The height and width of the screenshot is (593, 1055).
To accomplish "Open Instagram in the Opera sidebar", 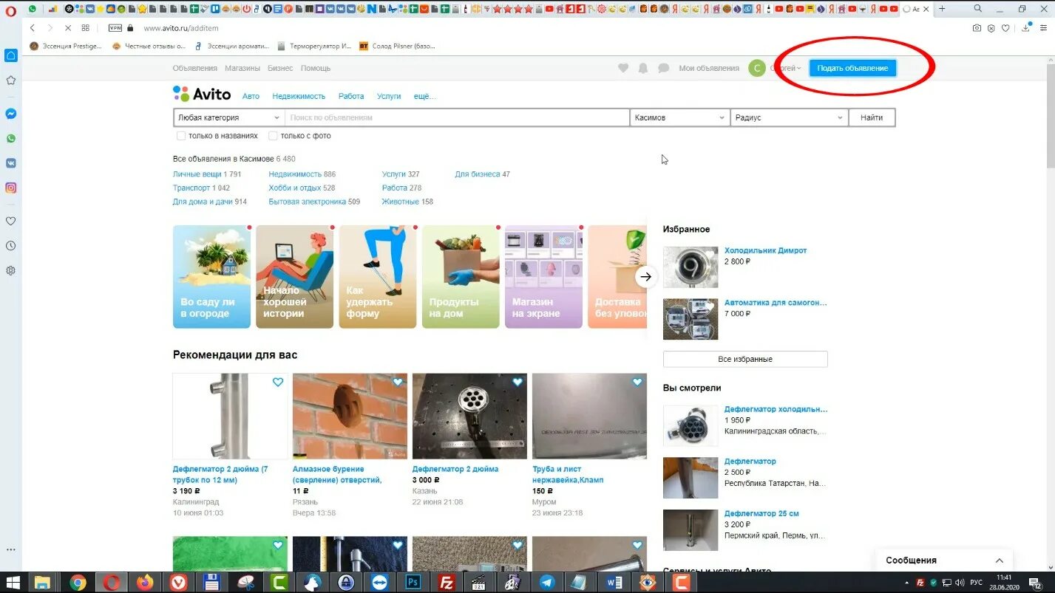I will (10, 188).
